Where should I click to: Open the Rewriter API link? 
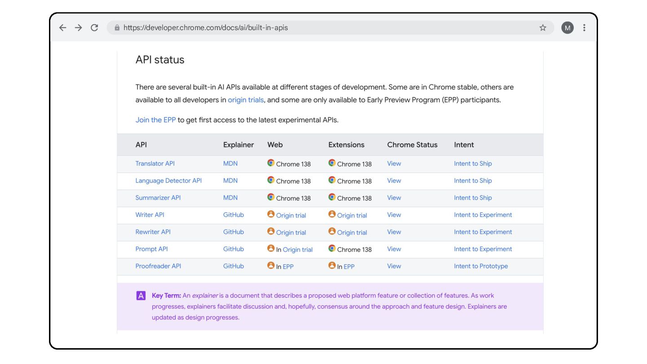(153, 232)
